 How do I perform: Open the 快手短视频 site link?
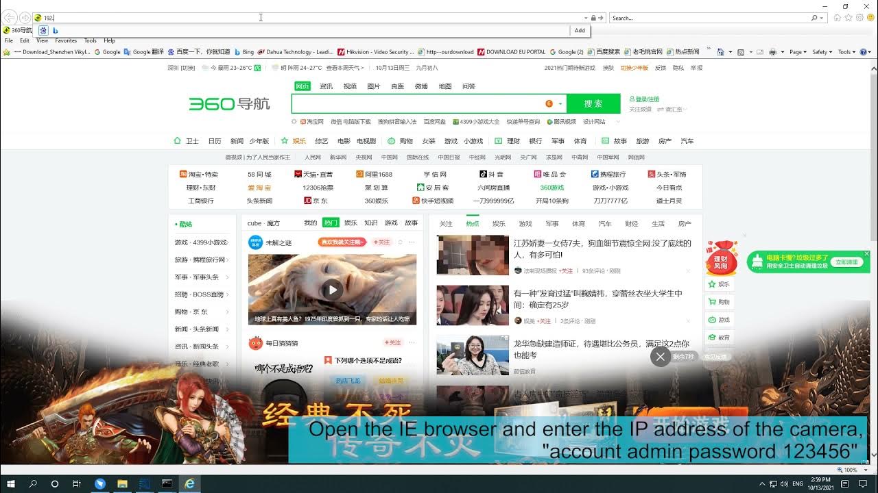pos(433,201)
